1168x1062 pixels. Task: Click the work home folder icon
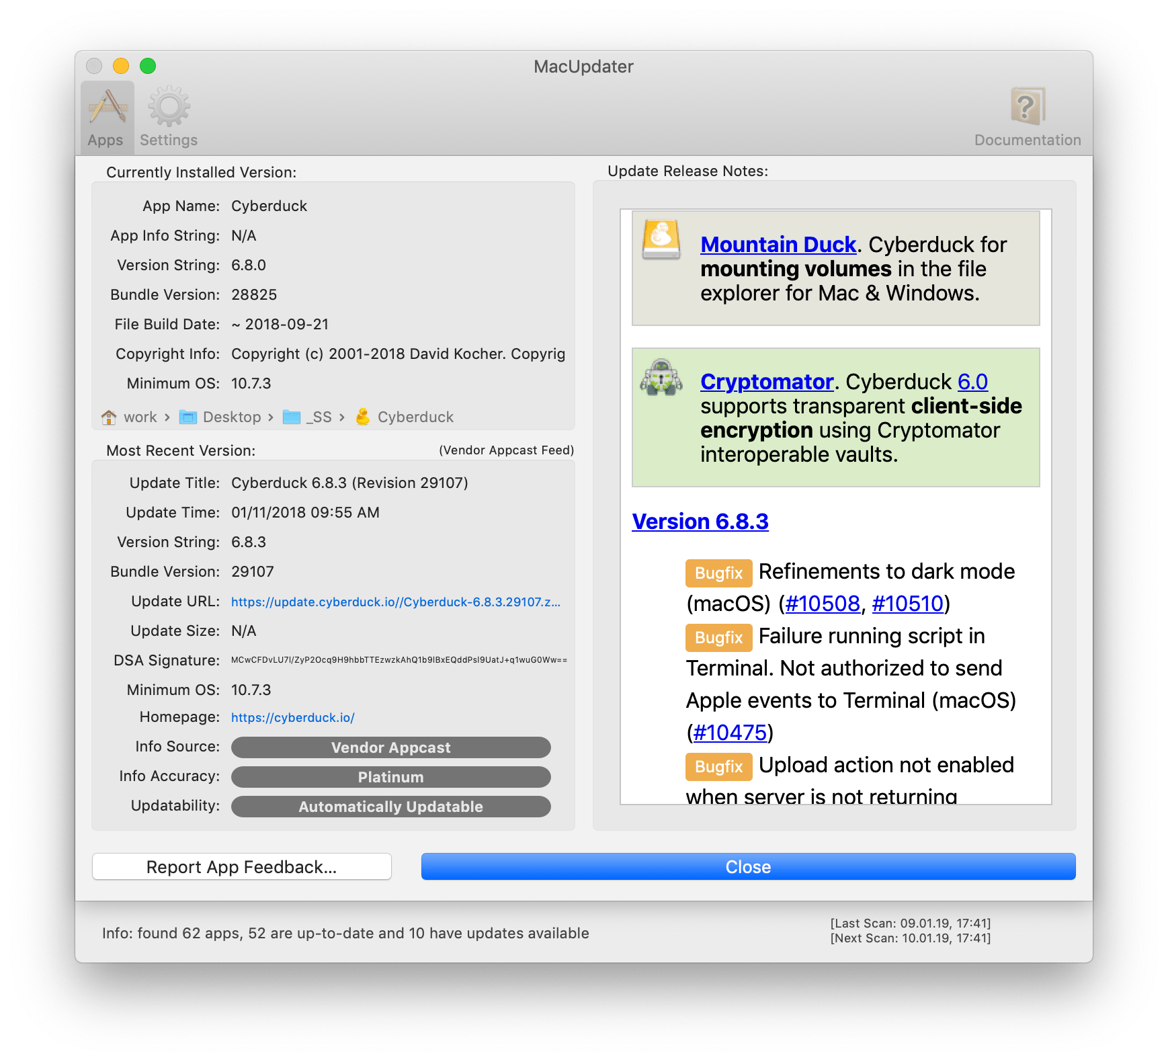tap(109, 417)
